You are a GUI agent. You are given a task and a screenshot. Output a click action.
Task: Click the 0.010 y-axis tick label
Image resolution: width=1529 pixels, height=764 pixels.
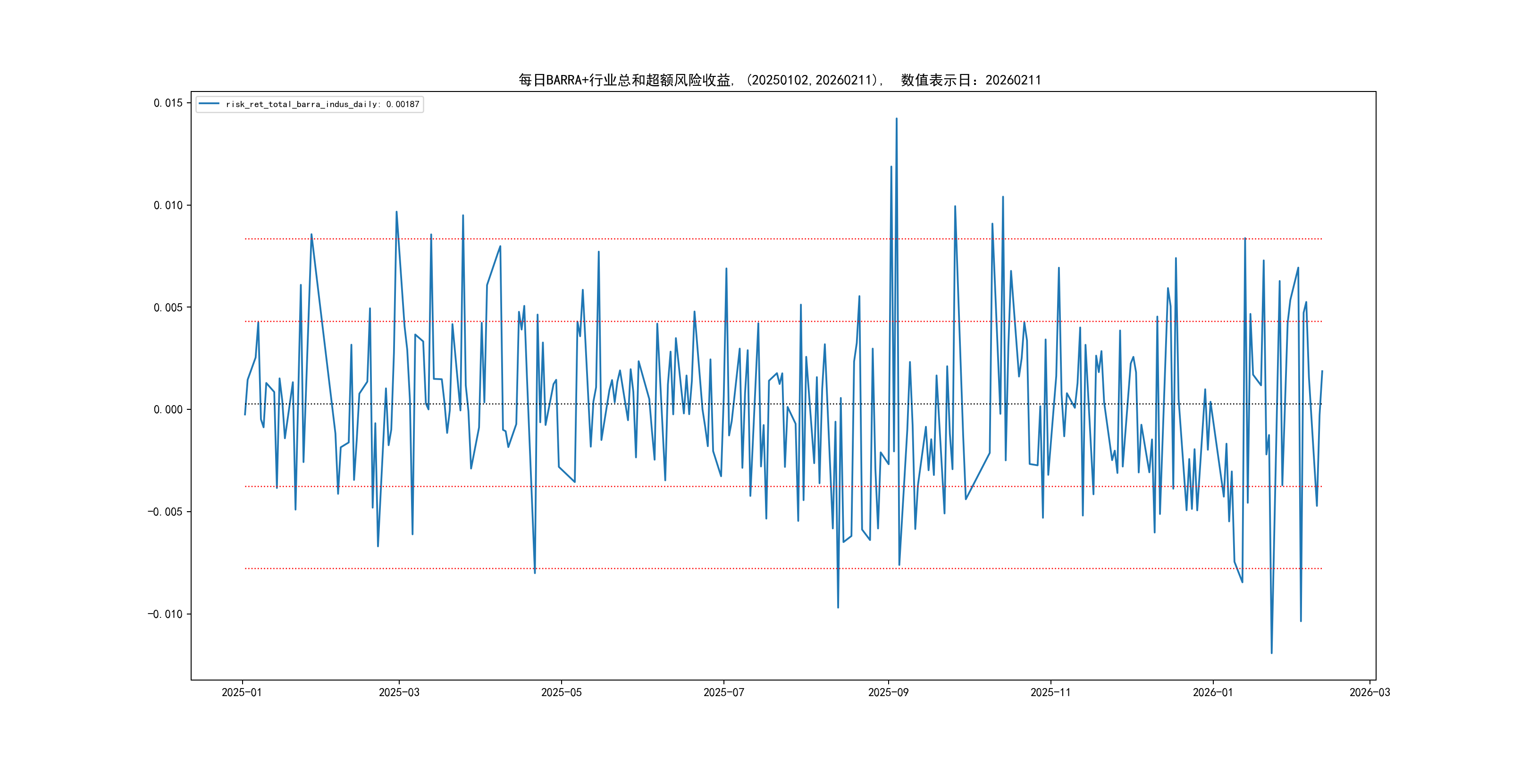pos(168,205)
